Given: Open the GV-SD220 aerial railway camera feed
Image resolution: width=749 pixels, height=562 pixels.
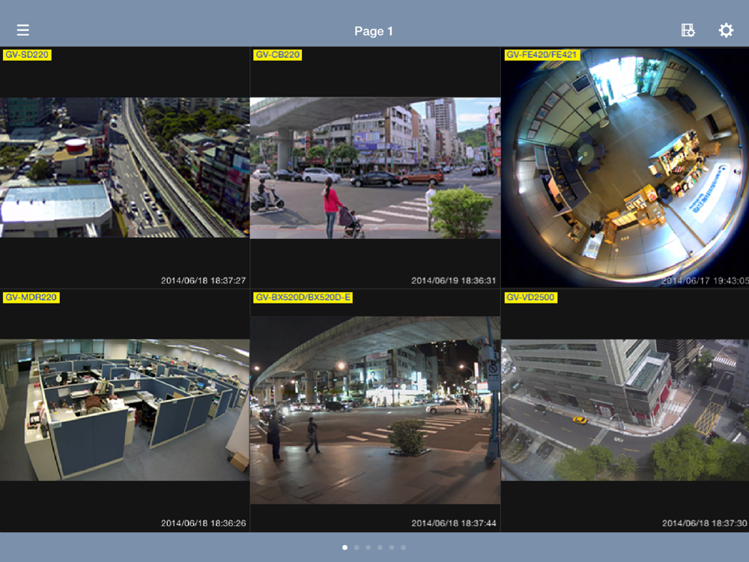Looking at the screenshot, I should pos(124,167).
